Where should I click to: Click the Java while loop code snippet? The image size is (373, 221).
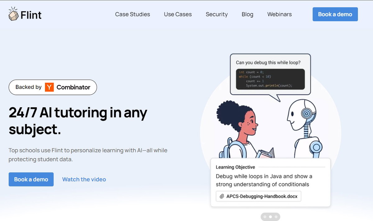(270, 79)
